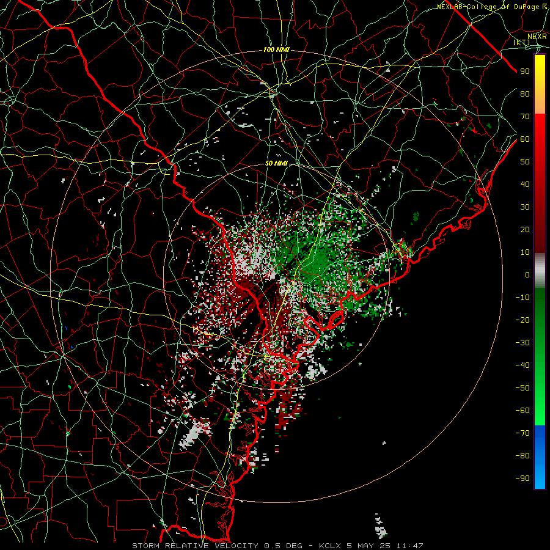Click the -50 value on the velocity scale
The image size is (550, 550).
[x=522, y=388]
